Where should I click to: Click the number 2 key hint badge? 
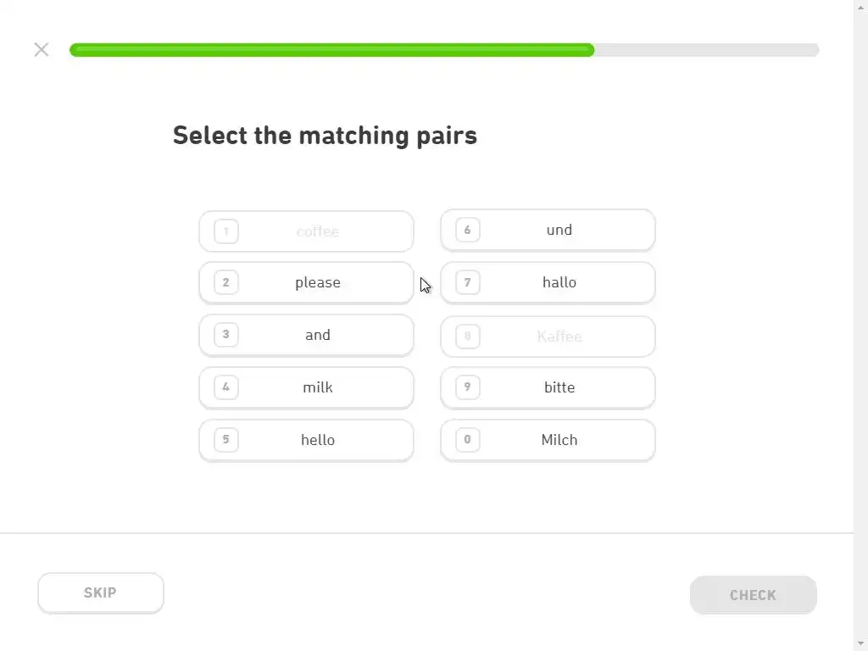coord(225,282)
